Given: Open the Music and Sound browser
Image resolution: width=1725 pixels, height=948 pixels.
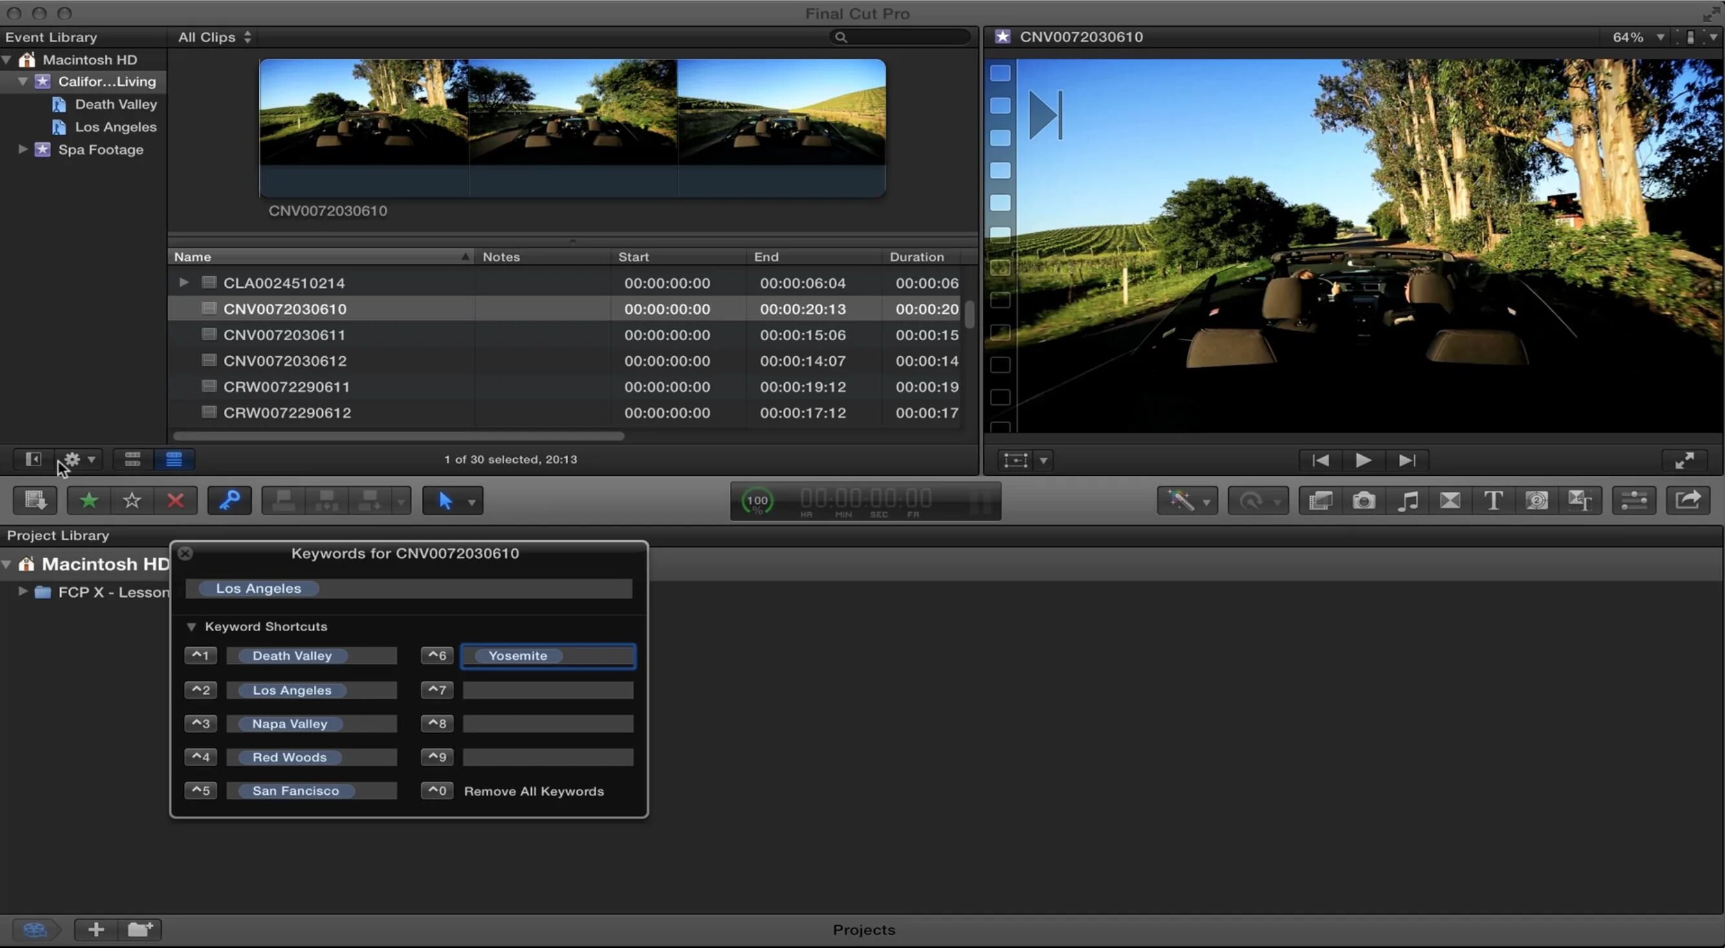Looking at the screenshot, I should click(1407, 501).
